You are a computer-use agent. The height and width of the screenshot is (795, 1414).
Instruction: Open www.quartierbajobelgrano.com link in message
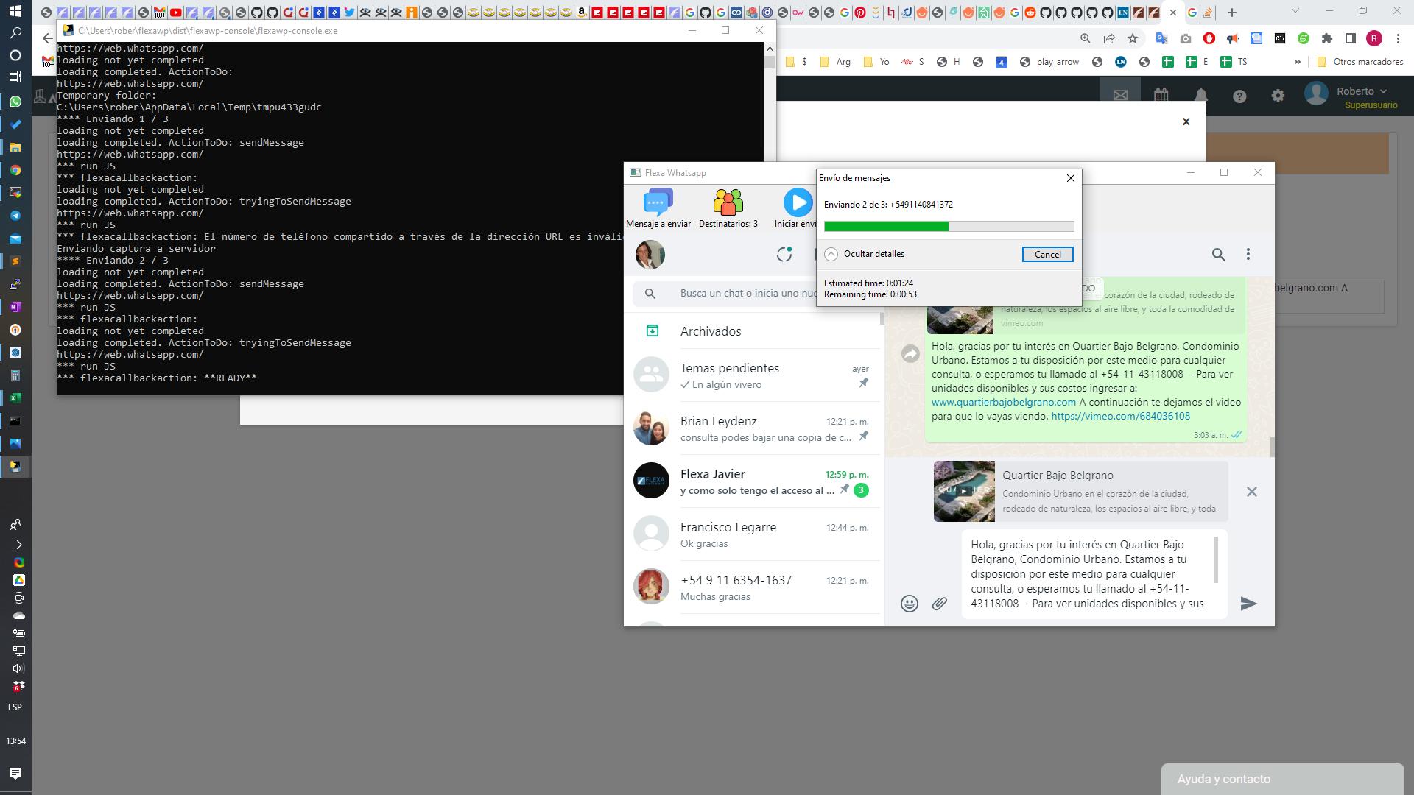coord(1003,402)
